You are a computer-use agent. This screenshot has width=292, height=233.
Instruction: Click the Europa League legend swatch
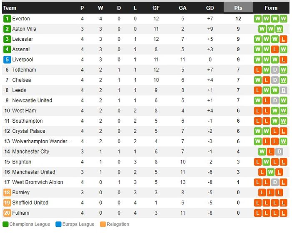pos(58,225)
